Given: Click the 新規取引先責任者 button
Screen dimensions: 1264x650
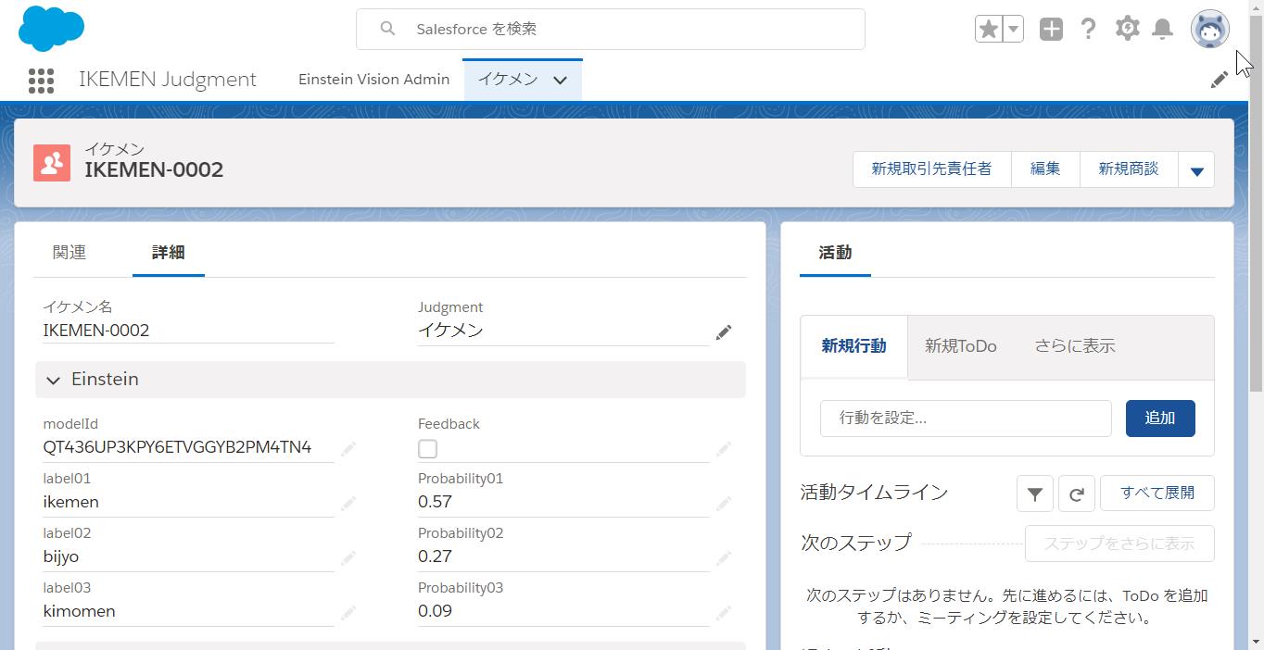Looking at the screenshot, I should pyautogui.click(x=931, y=169).
